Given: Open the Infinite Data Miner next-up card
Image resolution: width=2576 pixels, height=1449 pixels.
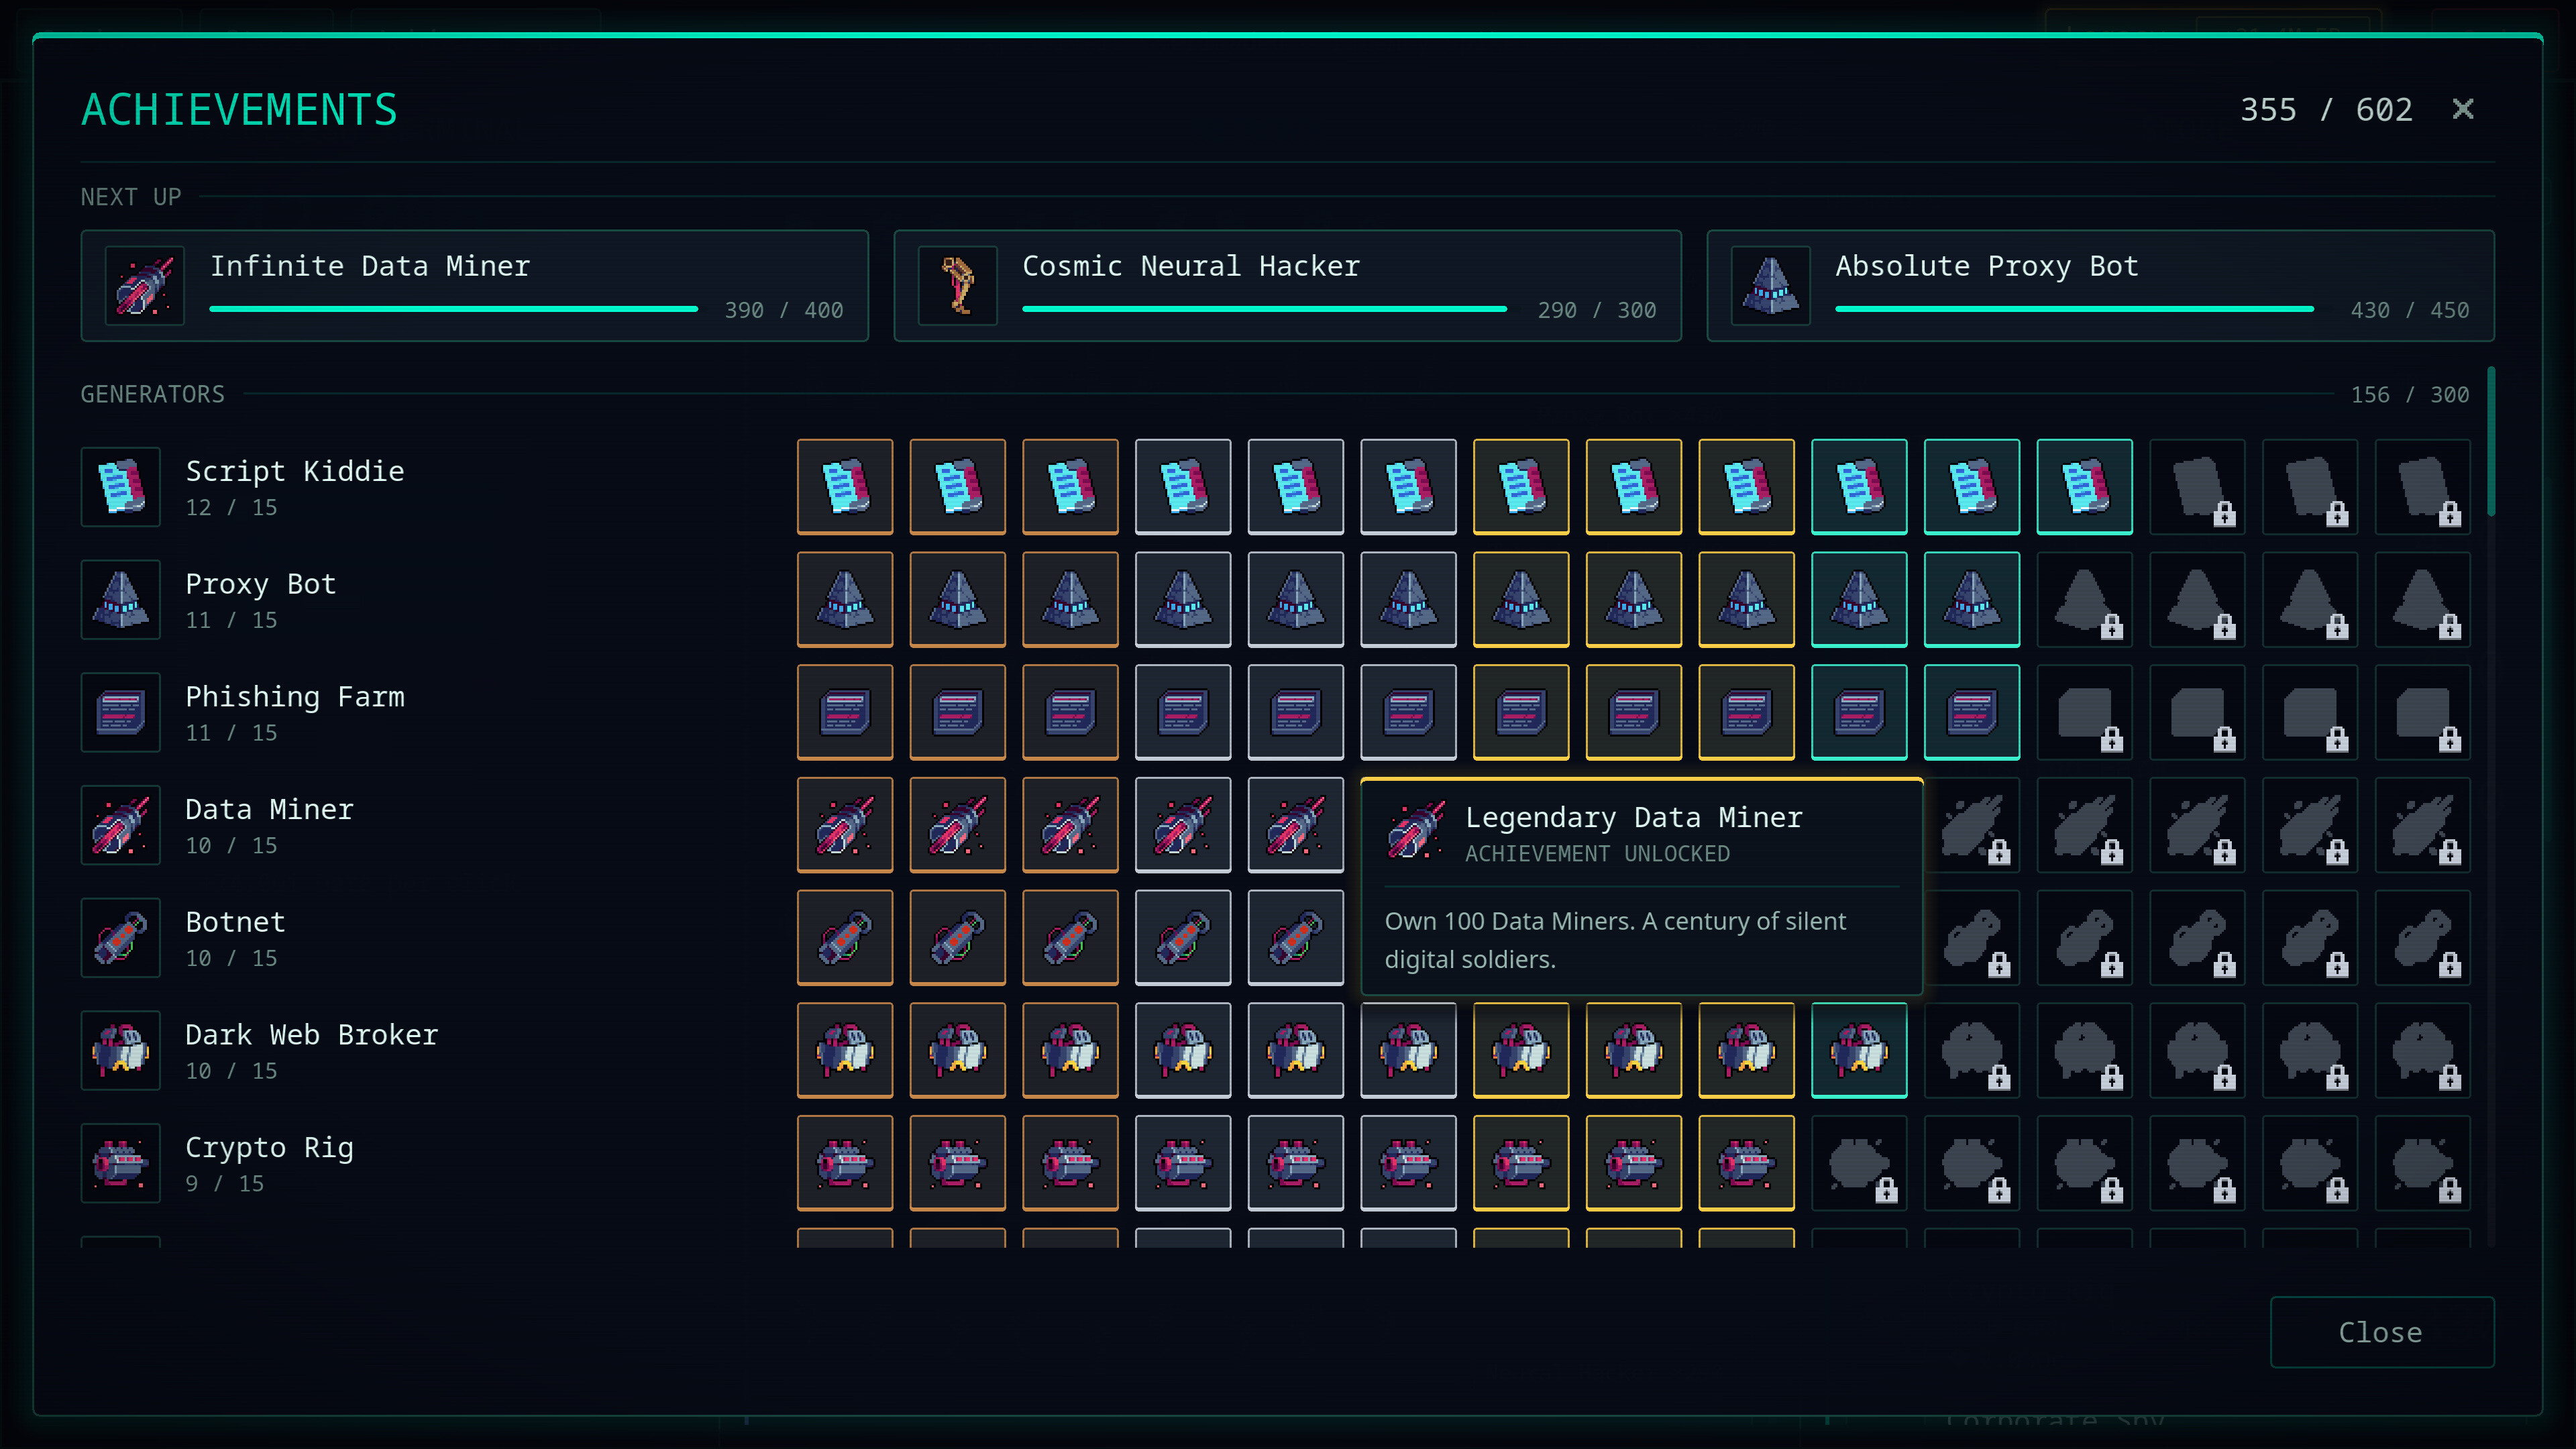Looking at the screenshot, I should [x=475, y=286].
